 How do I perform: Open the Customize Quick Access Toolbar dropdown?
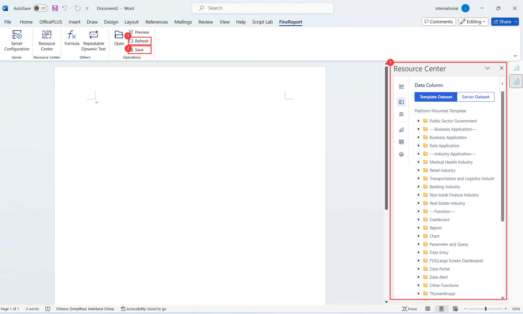(87, 8)
